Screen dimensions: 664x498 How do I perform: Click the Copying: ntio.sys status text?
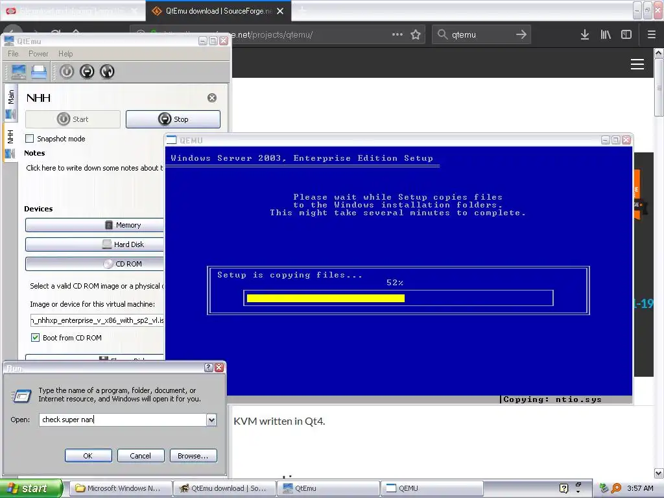(552, 399)
